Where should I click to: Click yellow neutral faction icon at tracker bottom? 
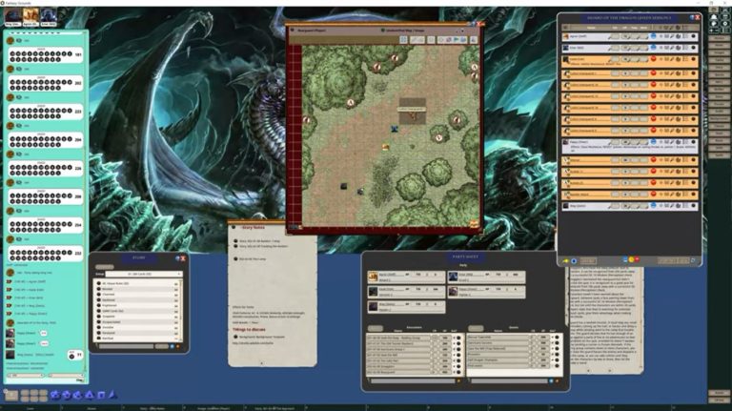coord(631,259)
